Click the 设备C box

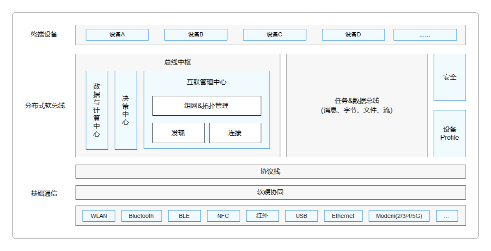(275, 35)
